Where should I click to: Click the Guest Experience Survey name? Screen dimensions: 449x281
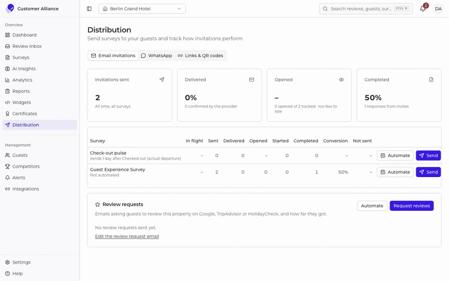pos(118,170)
